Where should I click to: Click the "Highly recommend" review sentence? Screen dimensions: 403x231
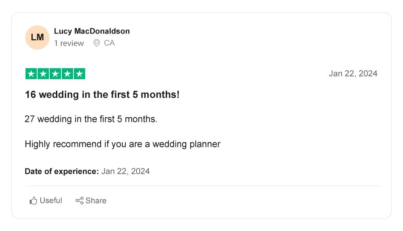122,144
